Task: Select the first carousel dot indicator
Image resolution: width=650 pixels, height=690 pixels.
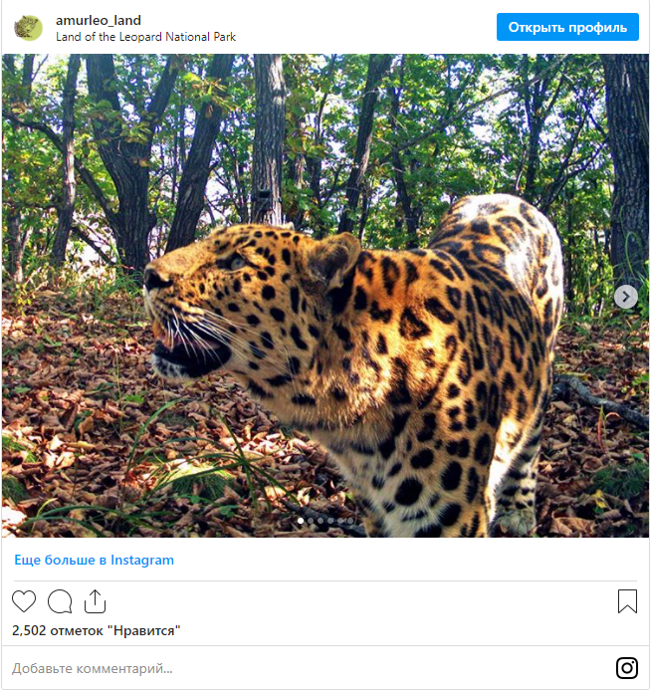Action: pyautogui.click(x=301, y=521)
